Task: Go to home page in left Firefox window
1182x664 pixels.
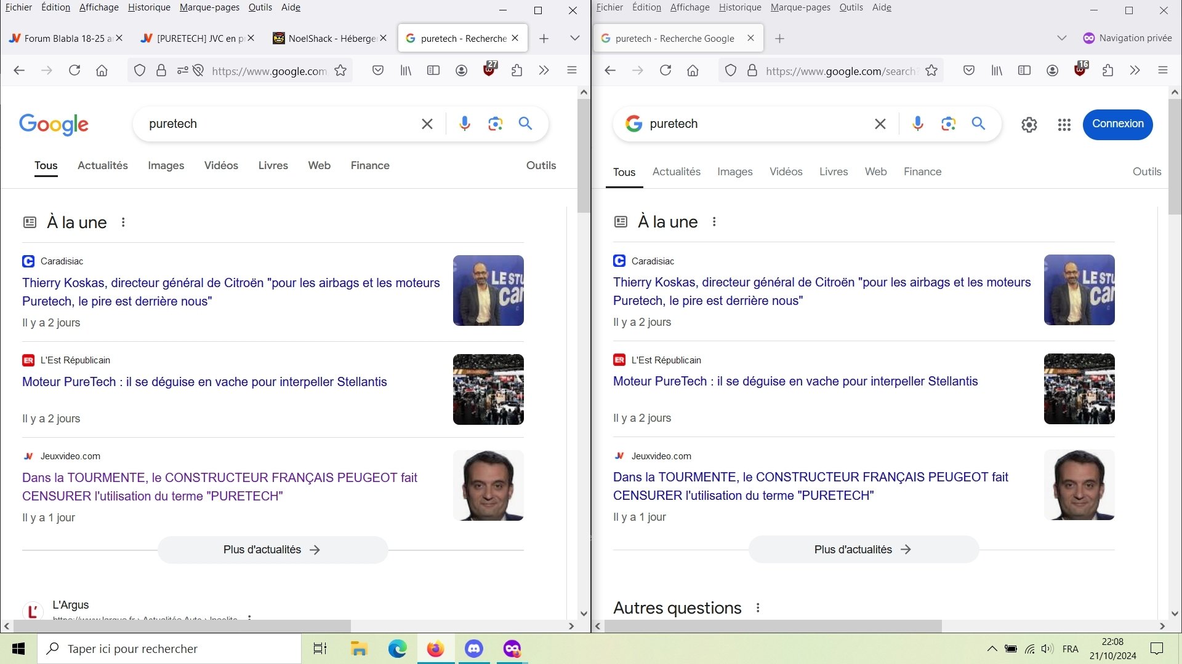Action: point(102,71)
